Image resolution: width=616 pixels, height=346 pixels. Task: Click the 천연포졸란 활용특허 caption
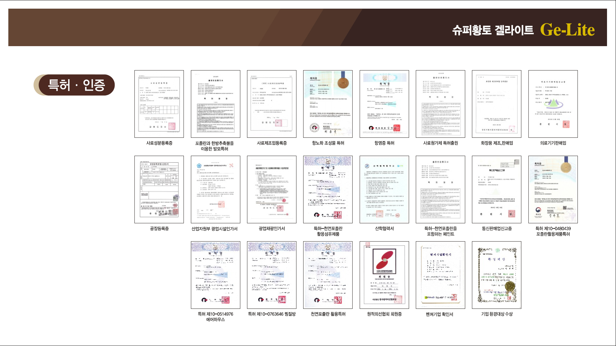(x=328, y=314)
